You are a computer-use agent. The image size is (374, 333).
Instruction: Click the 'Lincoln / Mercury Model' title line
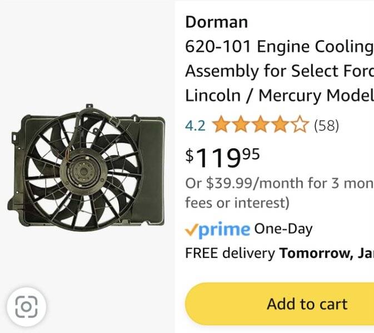(279, 95)
